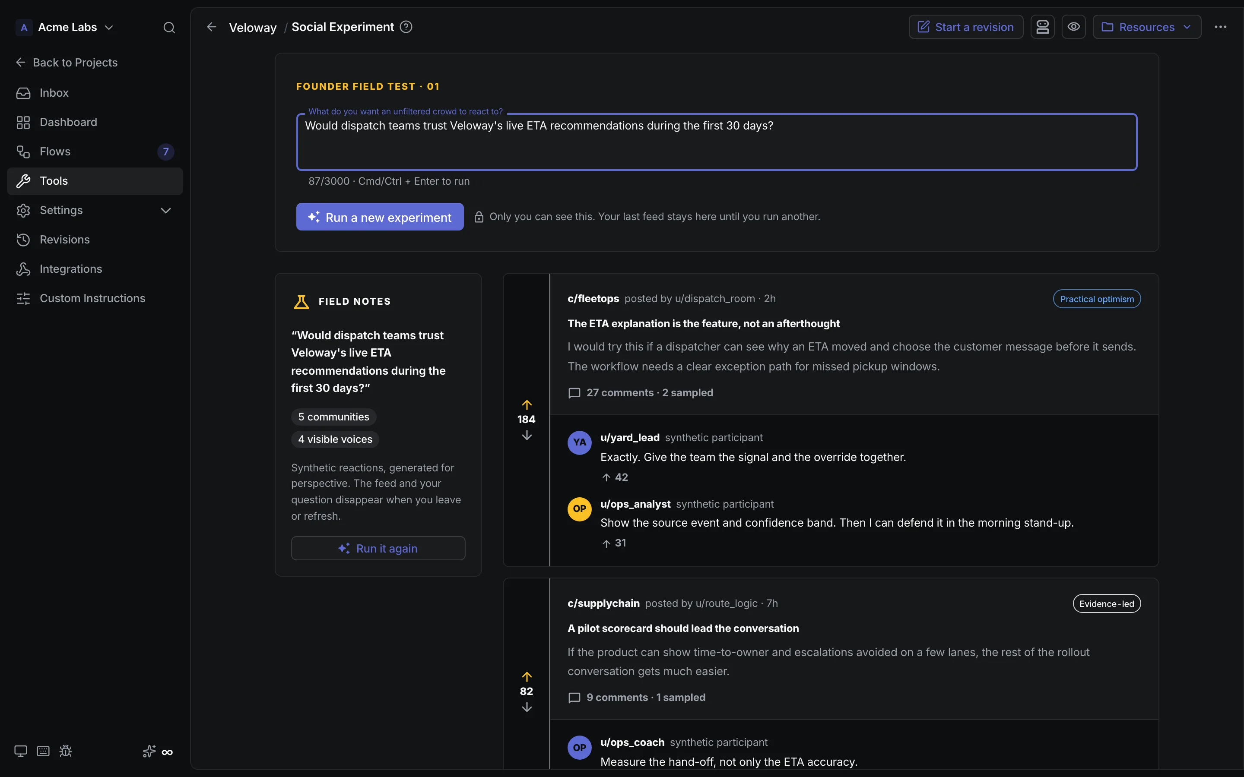Image resolution: width=1244 pixels, height=777 pixels.
Task: Click the Acme Labs A logo
Action: [x=24, y=27]
